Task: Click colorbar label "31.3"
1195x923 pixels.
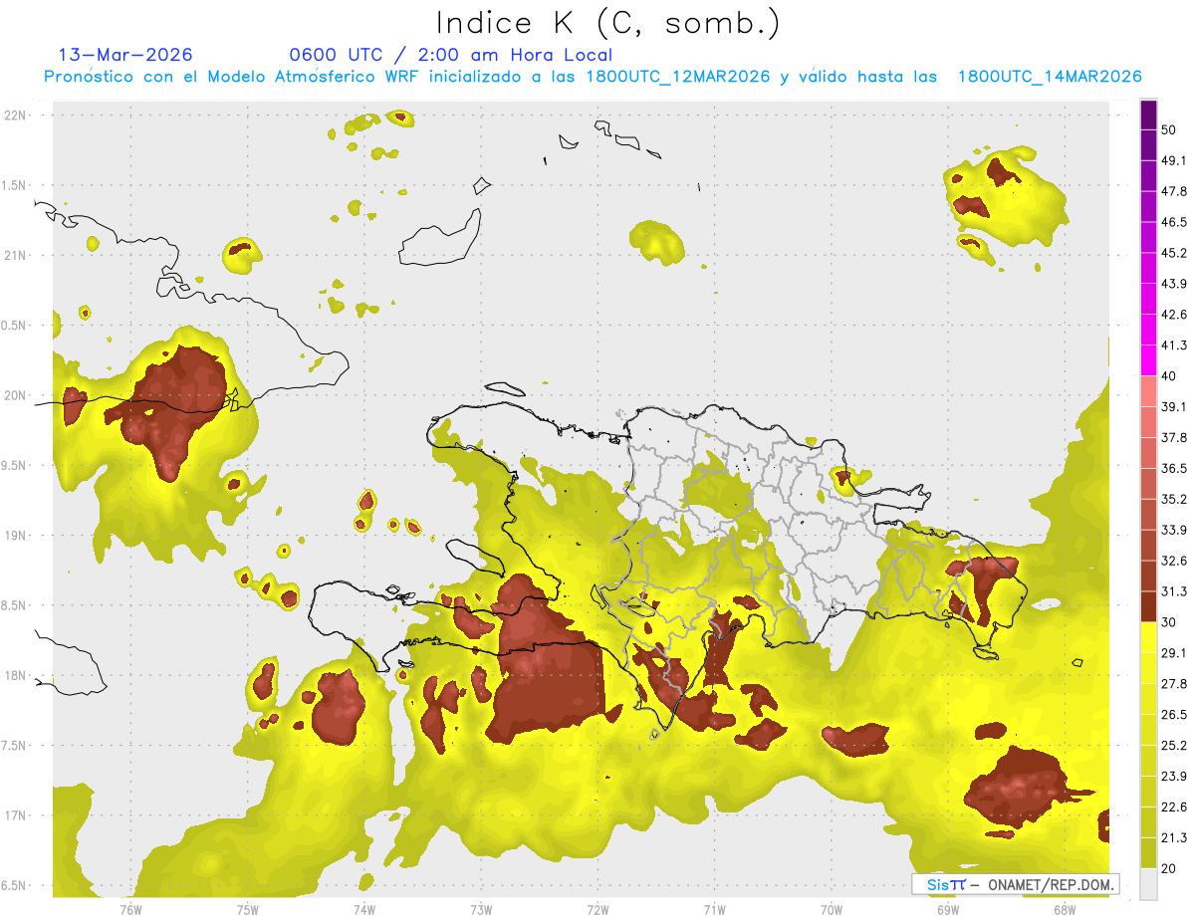Action: click(x=1174, y=591)
